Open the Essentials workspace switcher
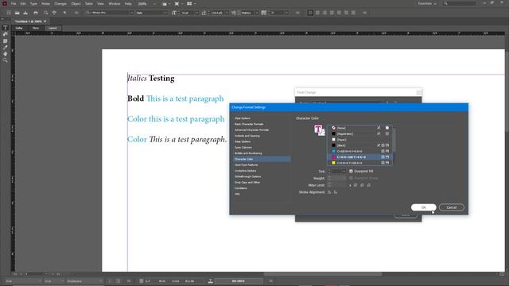Screen dimensions: 509x286 427,3
